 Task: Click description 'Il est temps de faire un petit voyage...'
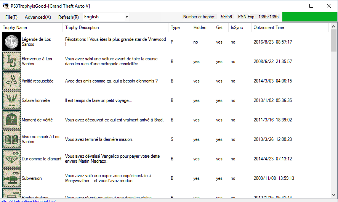[99, 100]
